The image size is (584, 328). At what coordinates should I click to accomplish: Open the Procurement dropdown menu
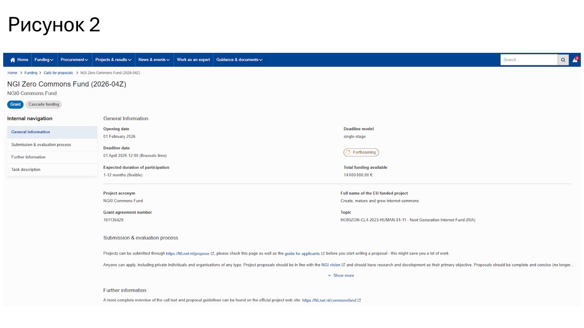(74, 60)
